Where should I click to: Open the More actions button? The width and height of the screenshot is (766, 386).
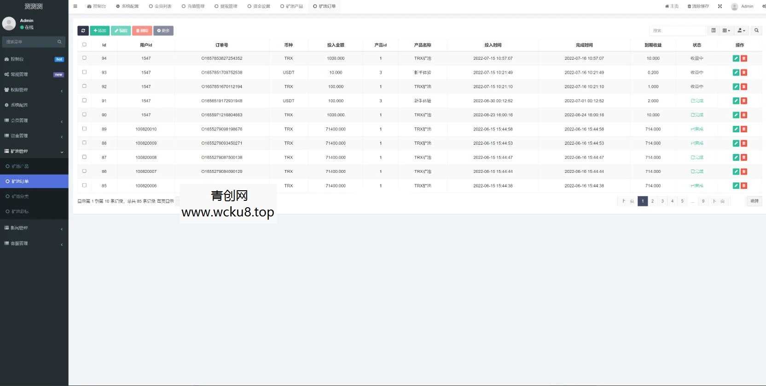pos(163,31)
